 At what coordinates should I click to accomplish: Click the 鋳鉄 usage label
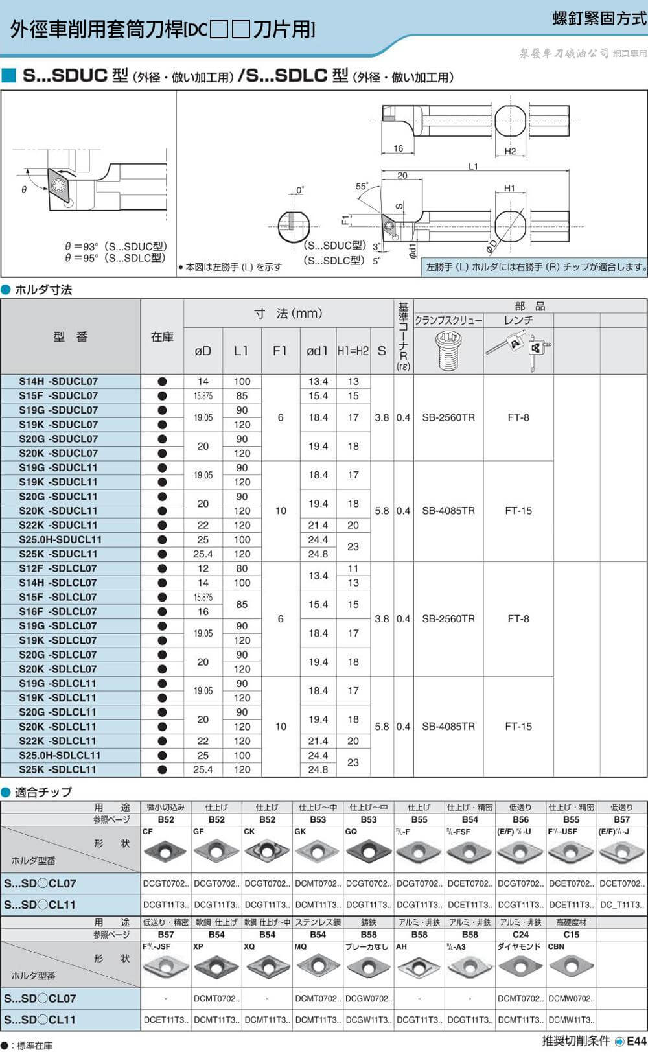369,922
